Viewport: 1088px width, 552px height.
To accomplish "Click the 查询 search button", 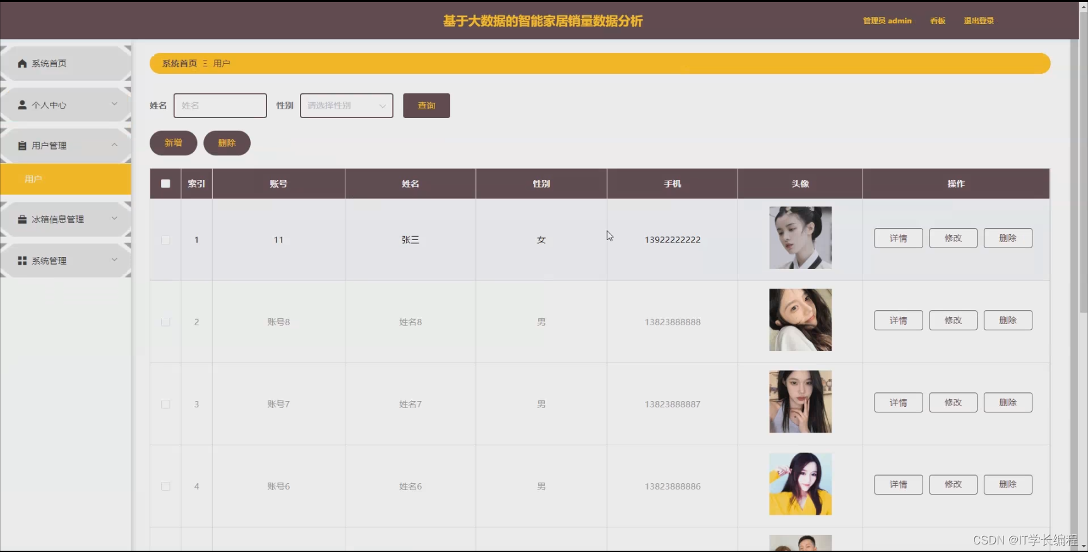I will coord(426,105).
